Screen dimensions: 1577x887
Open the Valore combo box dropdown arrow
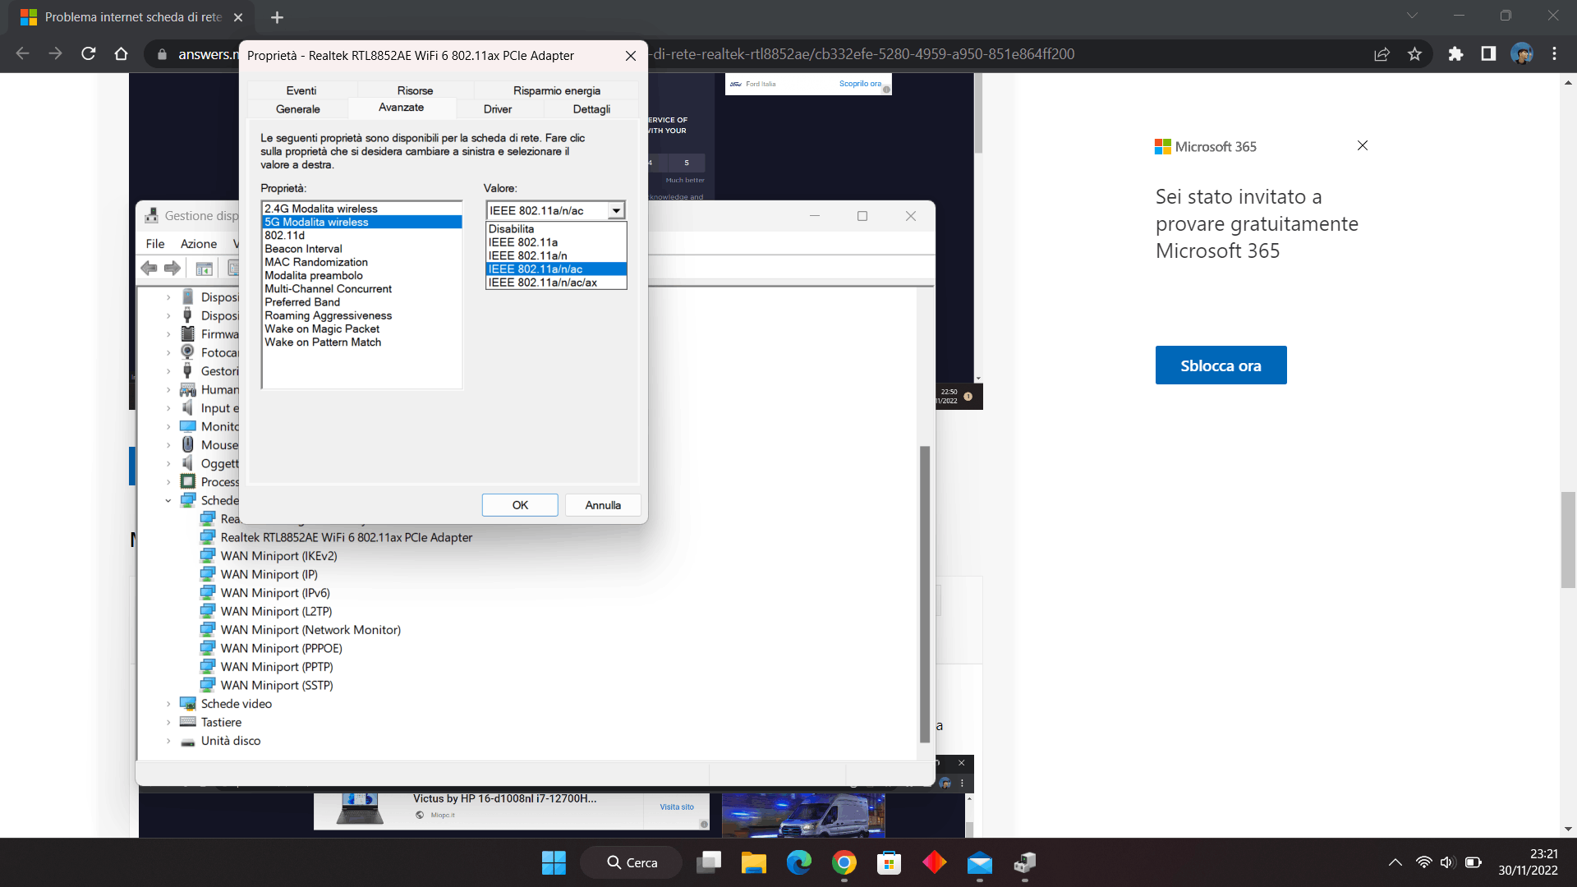pos(616,211)
